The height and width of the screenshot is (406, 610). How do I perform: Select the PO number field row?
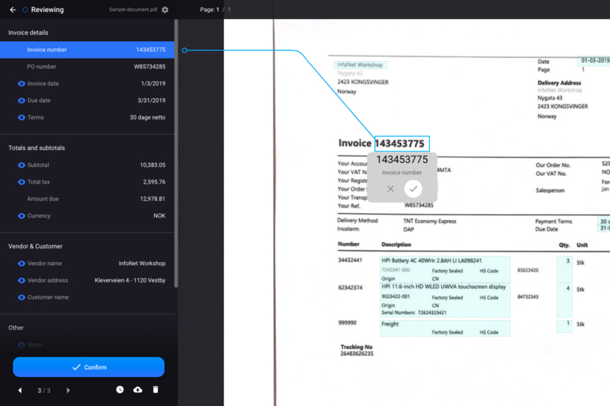(x=87, y=67)
